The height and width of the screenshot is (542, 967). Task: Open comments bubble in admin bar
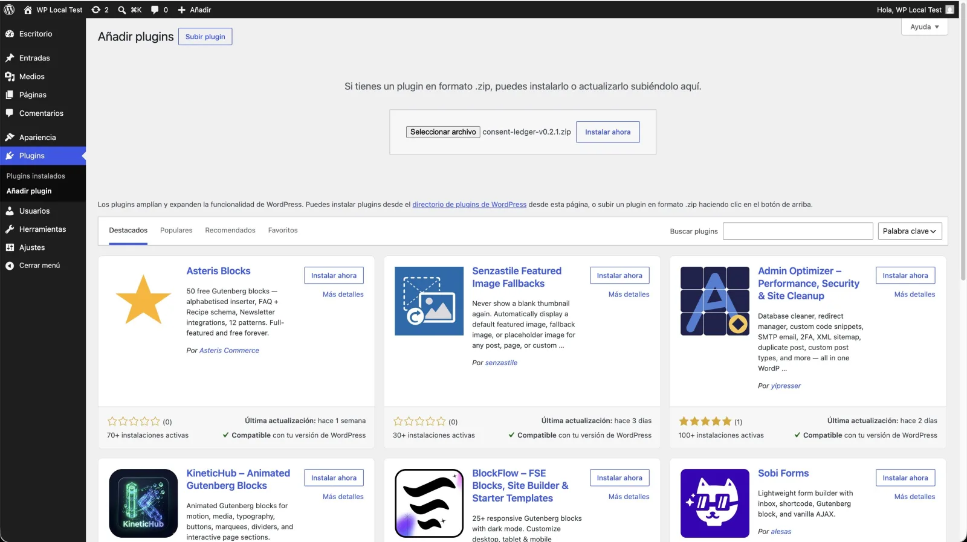click(155, 10)
